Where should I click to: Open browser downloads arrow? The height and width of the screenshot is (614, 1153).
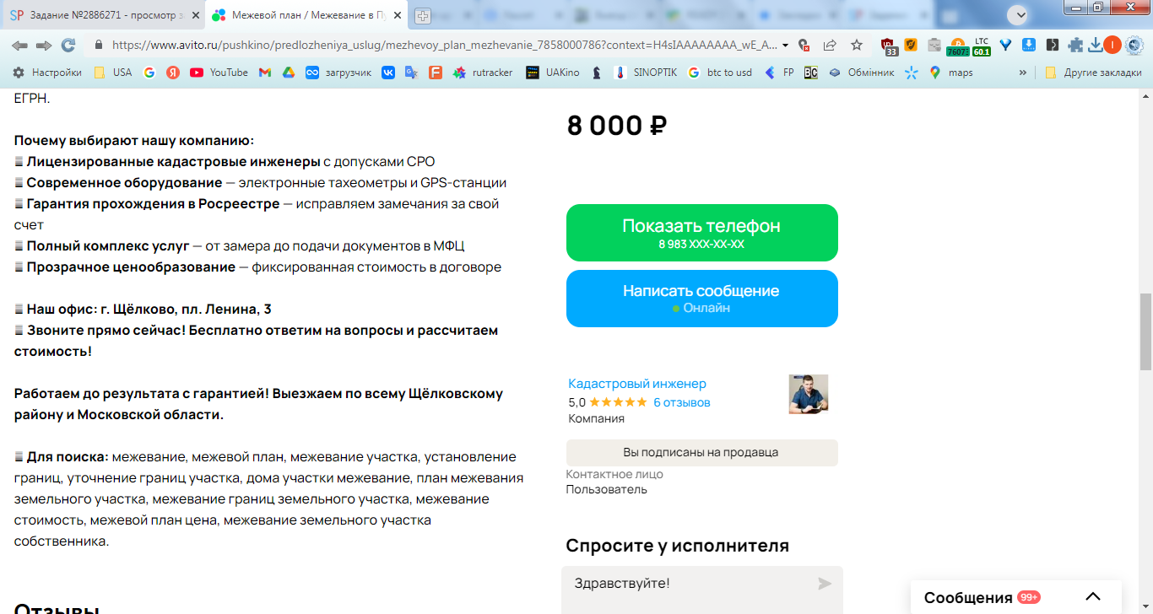(1095, 45)
